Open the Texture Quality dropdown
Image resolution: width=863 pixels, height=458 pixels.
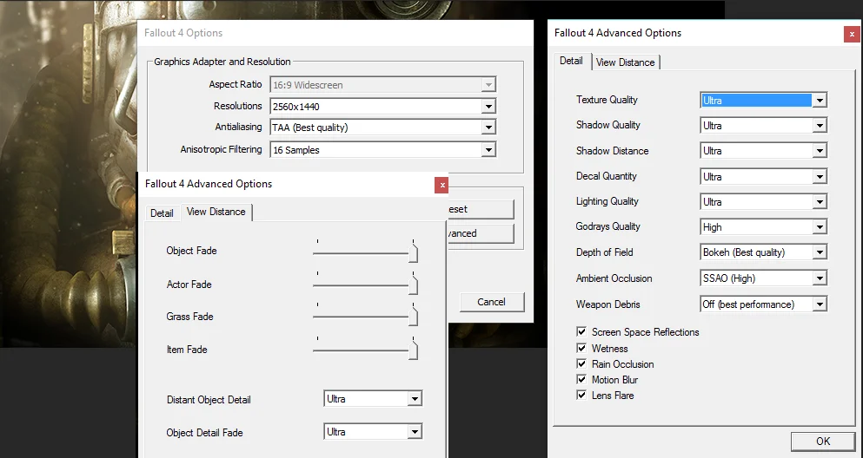pos(763,100)
